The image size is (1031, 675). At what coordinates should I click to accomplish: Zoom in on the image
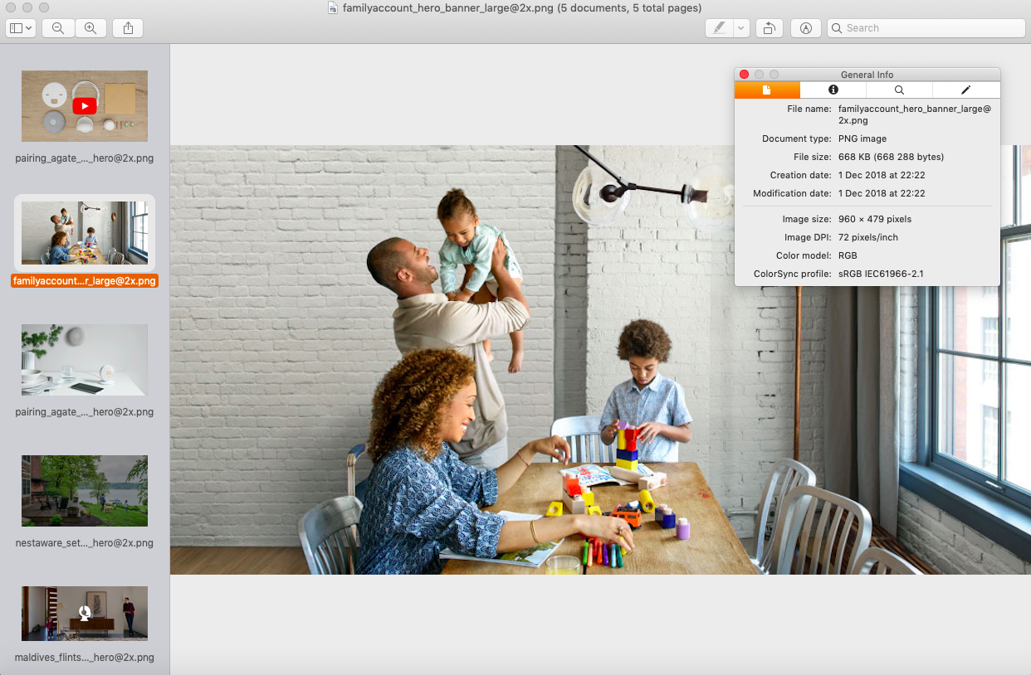tap(90, 28)
